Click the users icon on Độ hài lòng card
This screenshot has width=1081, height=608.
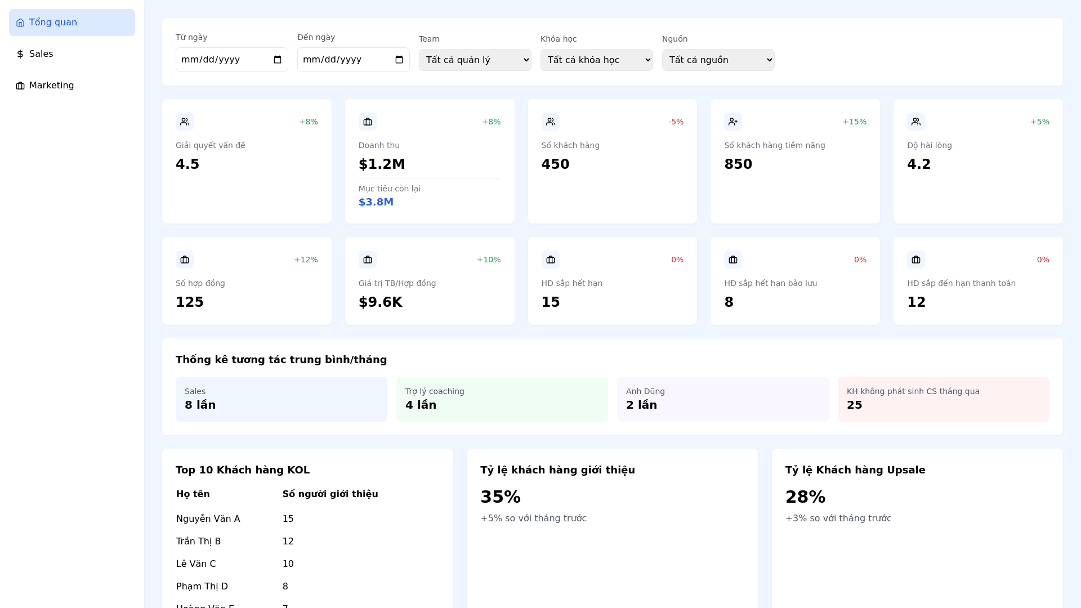tap(916, 122)
